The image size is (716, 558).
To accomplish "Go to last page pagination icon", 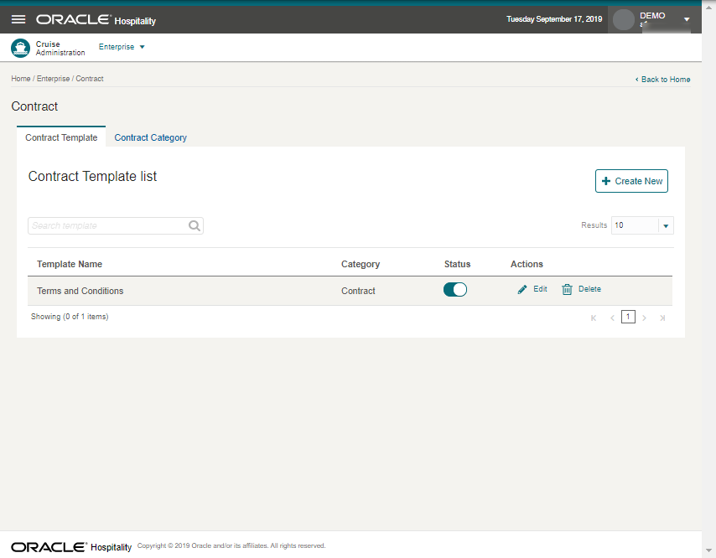I will [662, 318].
